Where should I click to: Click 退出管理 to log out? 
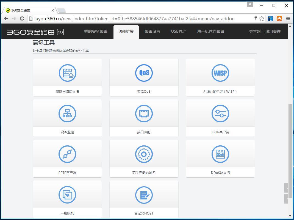[x=273, y=31]
